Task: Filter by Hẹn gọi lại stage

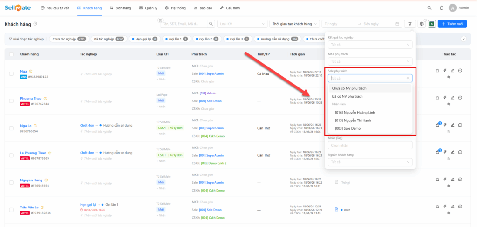Action: coord(144,39)
